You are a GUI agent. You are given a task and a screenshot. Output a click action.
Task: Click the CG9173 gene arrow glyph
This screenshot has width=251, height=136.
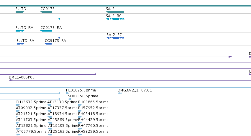click(46, 12)
